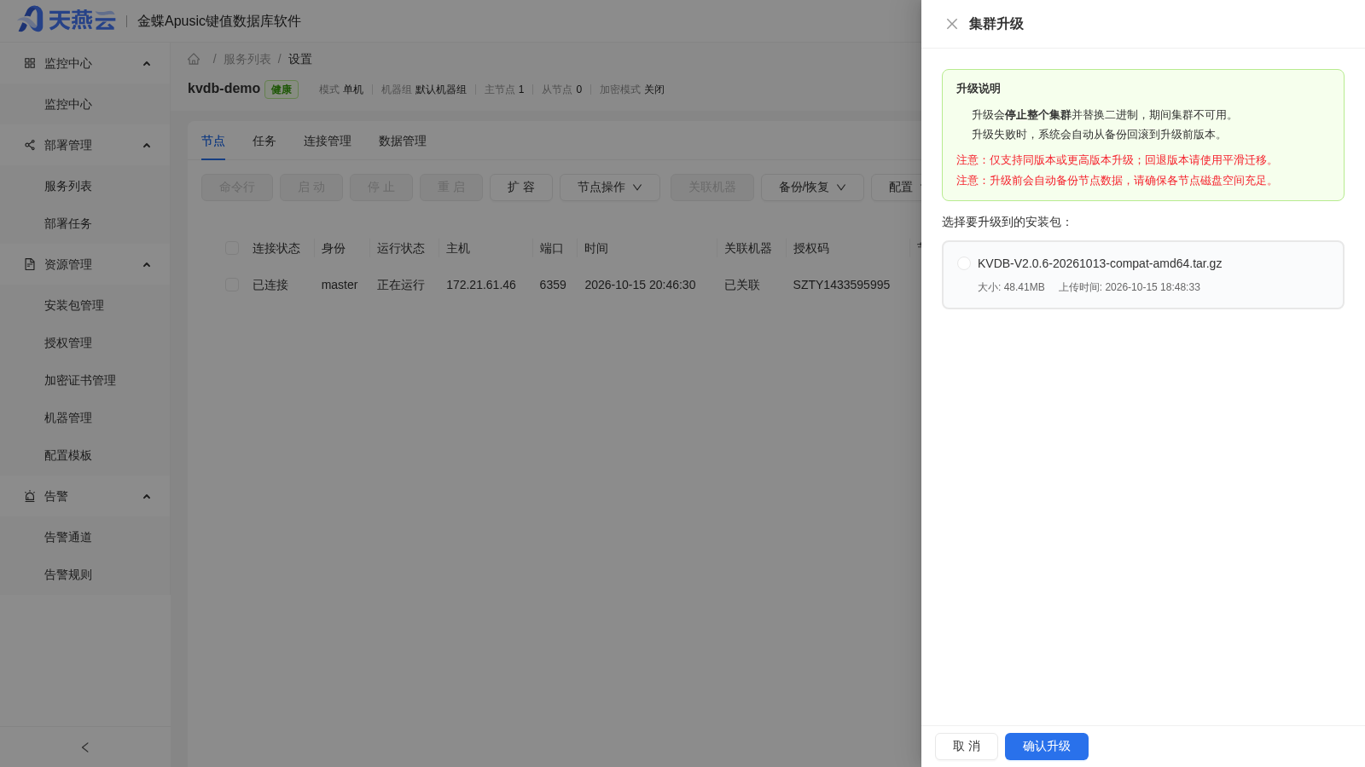Viewport: 1365px width, 767px height.
Task: Close the 集群升级 drawer with X icon
Action: pos(952,24)
